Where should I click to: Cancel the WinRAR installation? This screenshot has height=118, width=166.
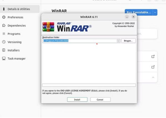click(x=100, y=100)
